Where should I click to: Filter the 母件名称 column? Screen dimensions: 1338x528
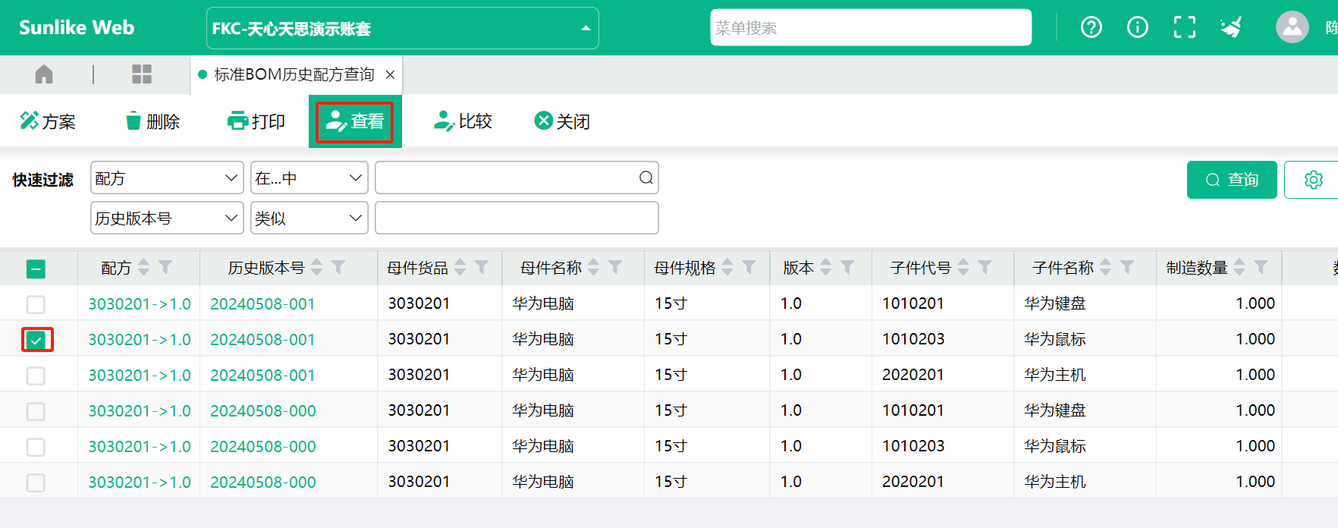pos(615,267)
